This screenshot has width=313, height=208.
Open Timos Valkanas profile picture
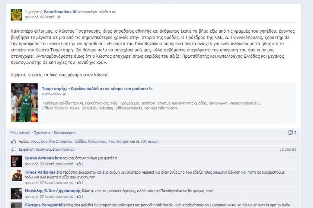pyautogui.click(x=16, y=175)
